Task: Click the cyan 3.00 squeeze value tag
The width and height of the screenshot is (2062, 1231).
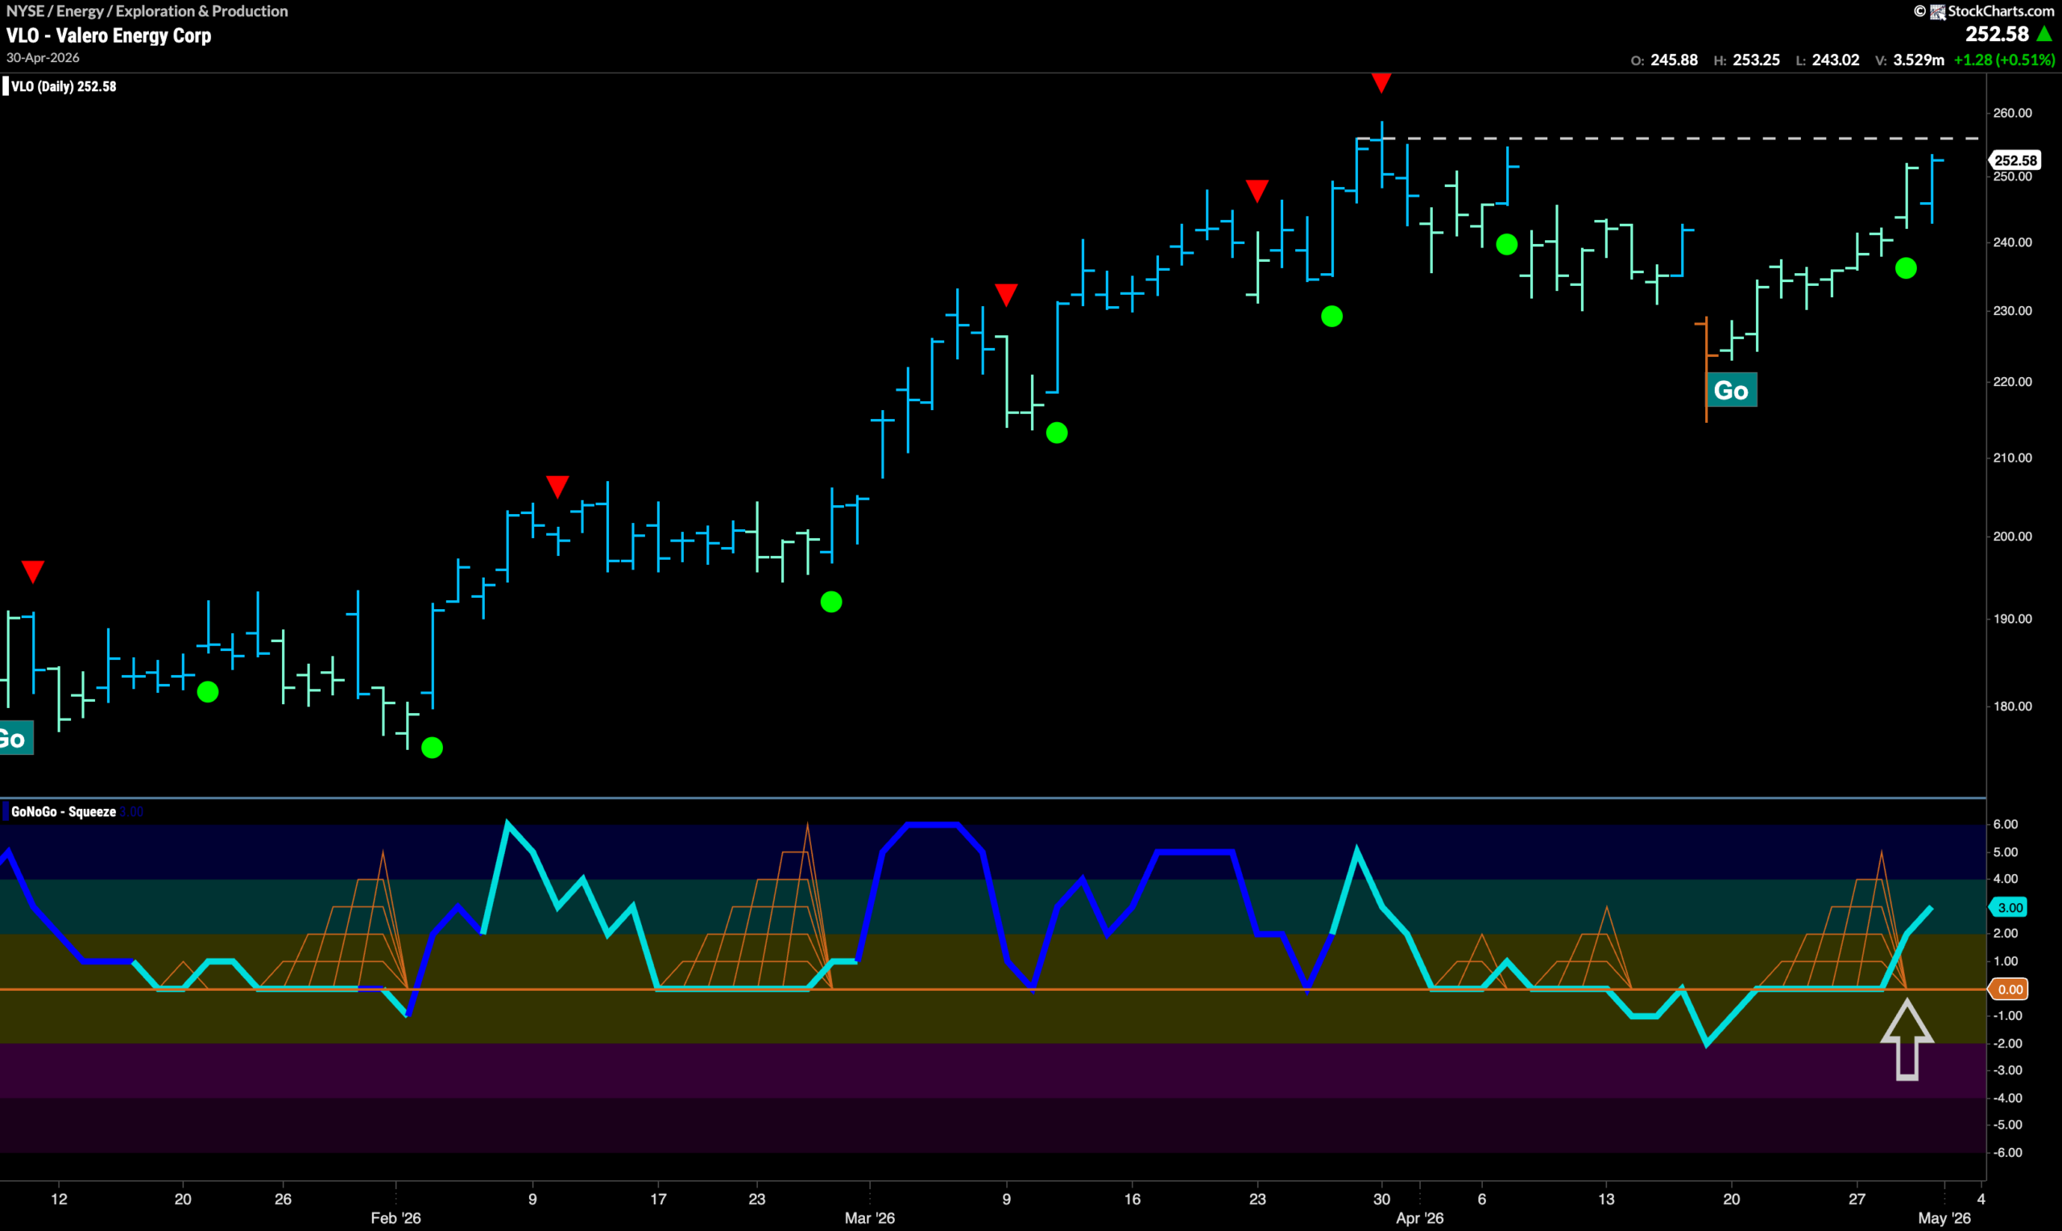Action: pos(2009,907)
